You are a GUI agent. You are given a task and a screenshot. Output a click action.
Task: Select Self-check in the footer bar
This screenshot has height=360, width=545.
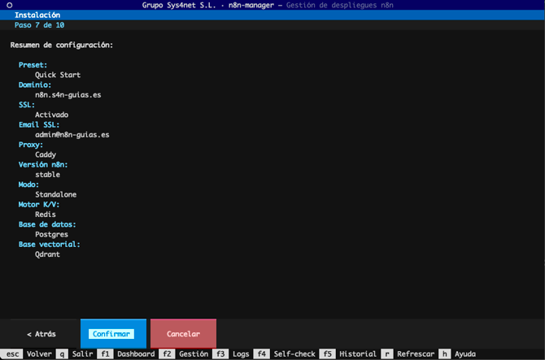tap(293, 354)
